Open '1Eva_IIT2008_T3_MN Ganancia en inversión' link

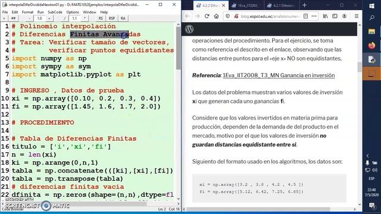[279, 75]
